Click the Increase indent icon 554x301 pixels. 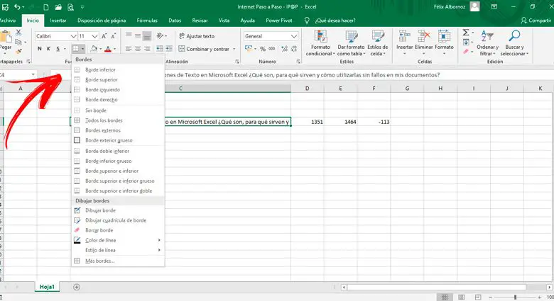coord(169,49)
